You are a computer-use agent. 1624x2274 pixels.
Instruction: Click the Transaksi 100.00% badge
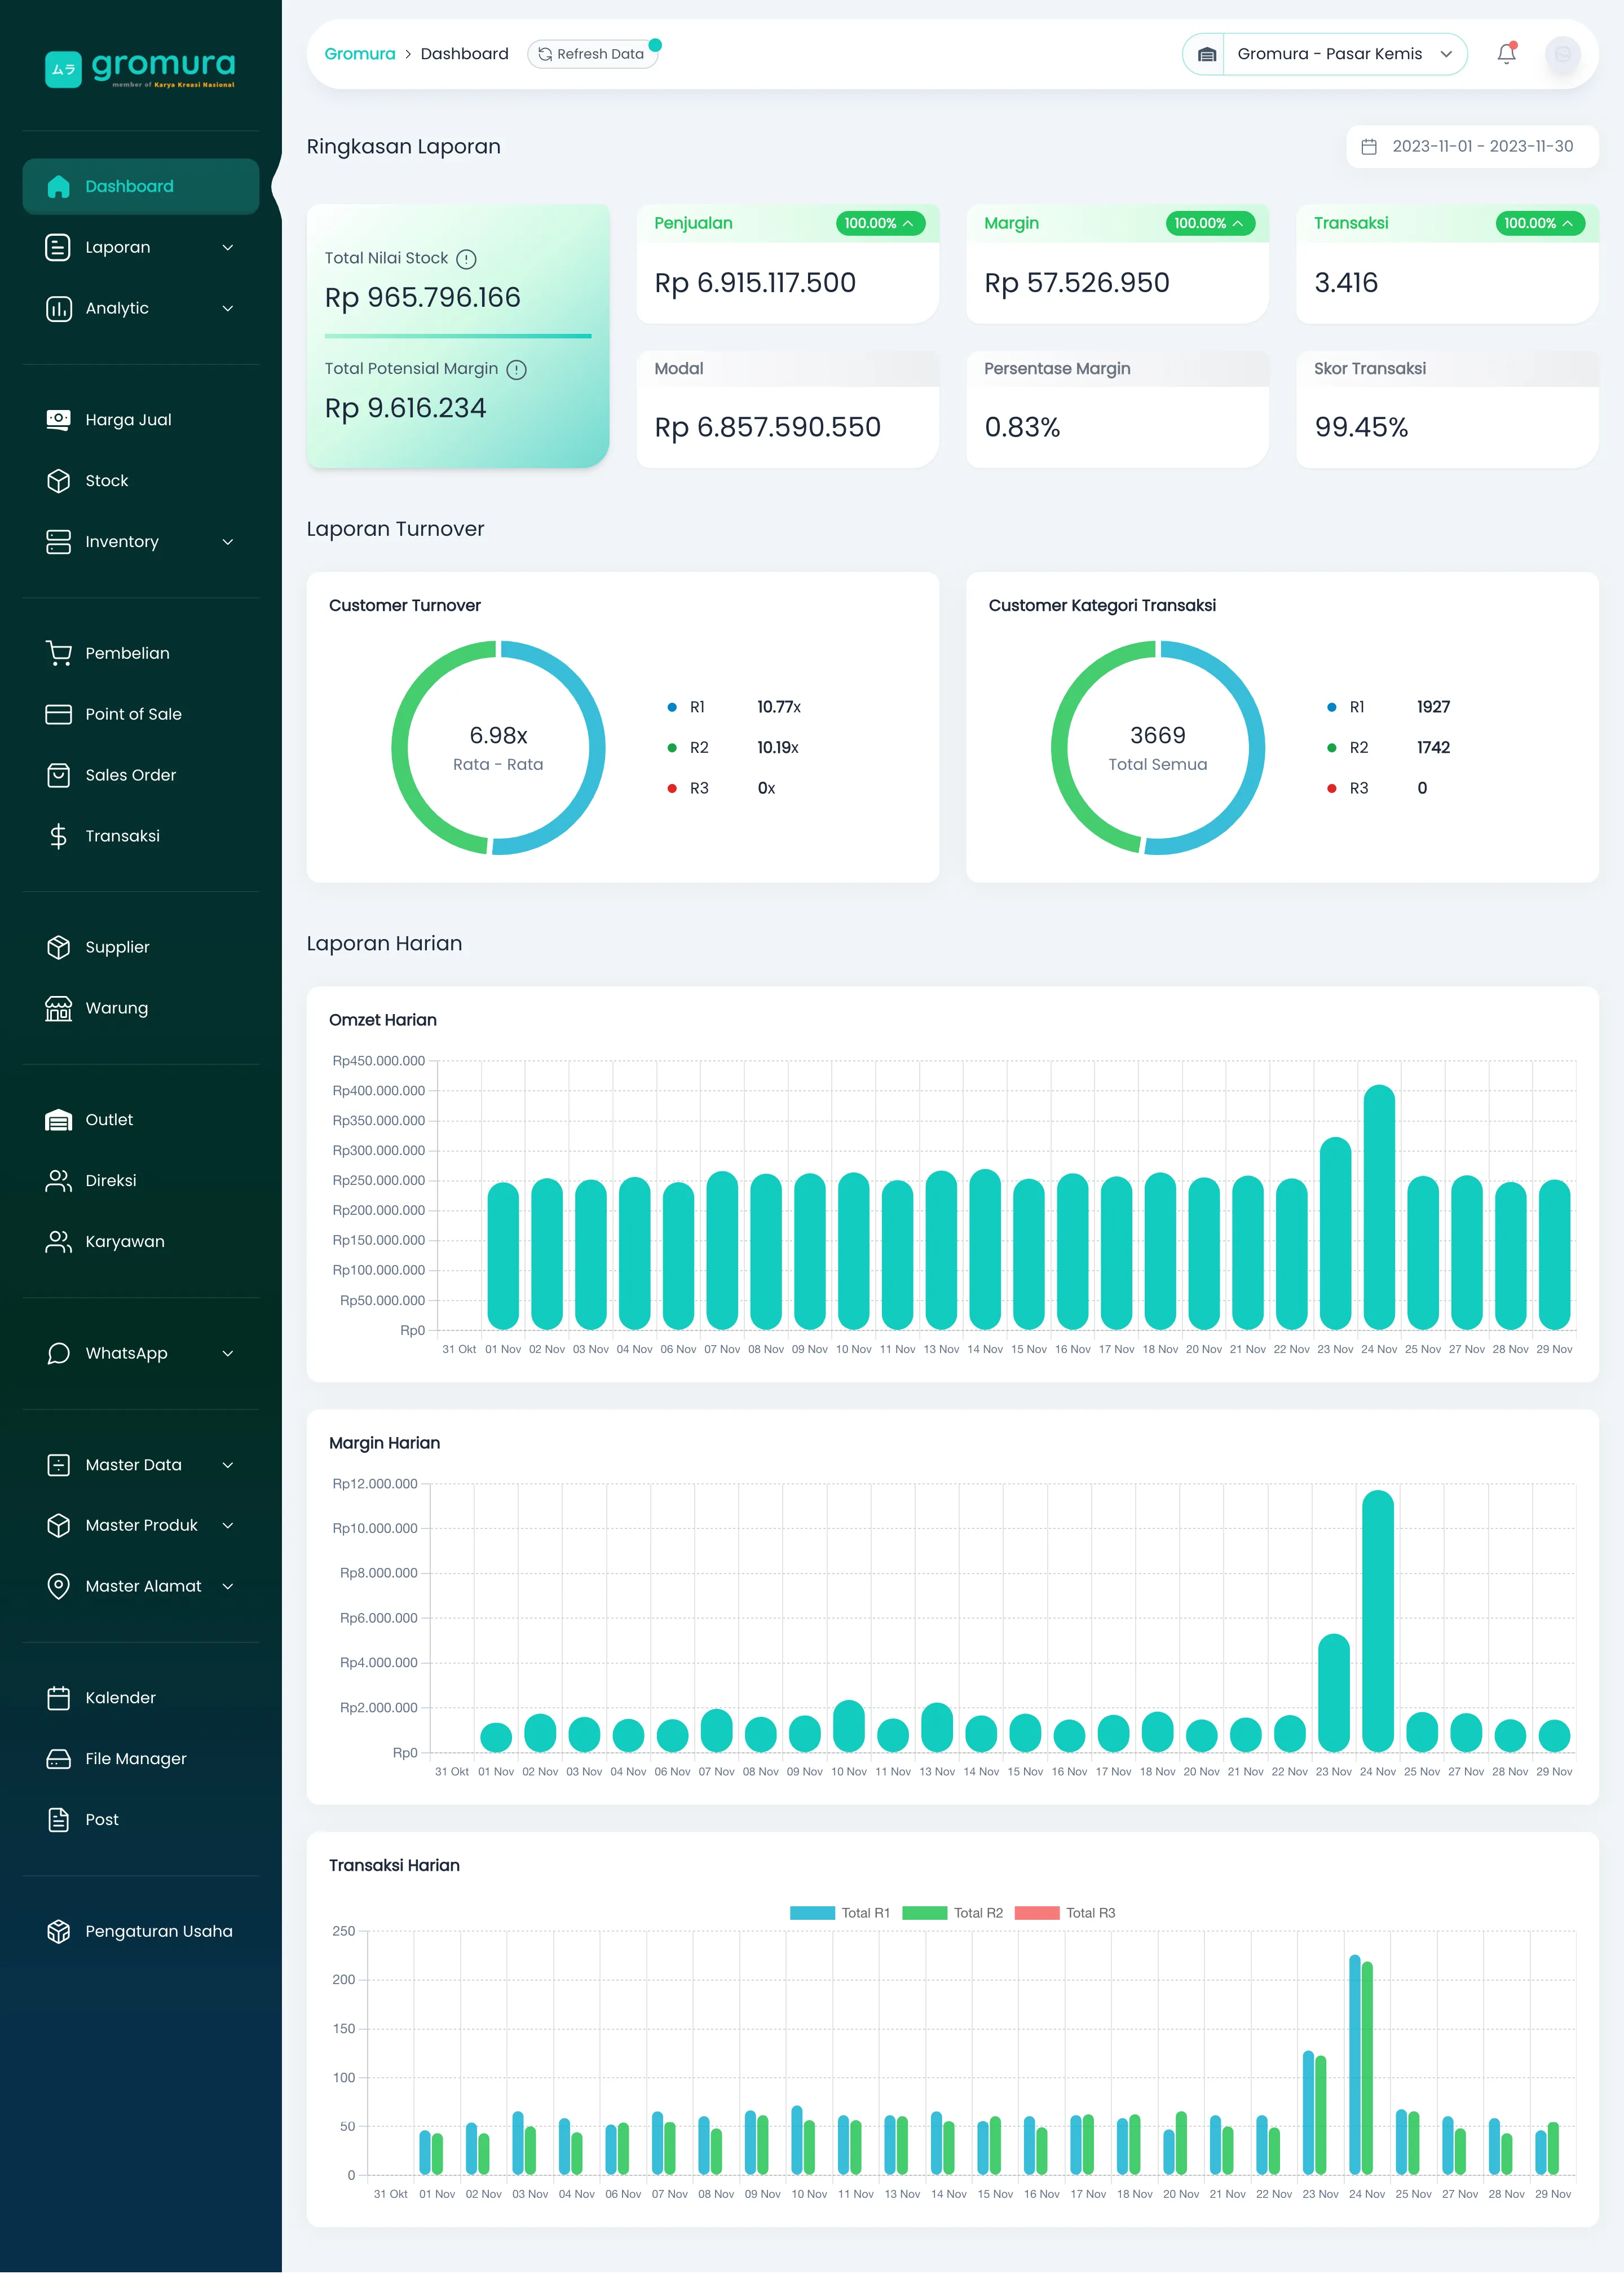pyautogui.click(x=1540, y=224)
